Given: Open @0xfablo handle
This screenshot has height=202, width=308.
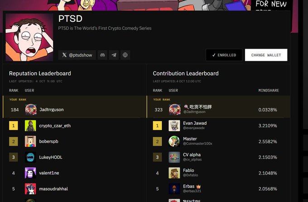Looking at the screenshot, I should (191, 175).
